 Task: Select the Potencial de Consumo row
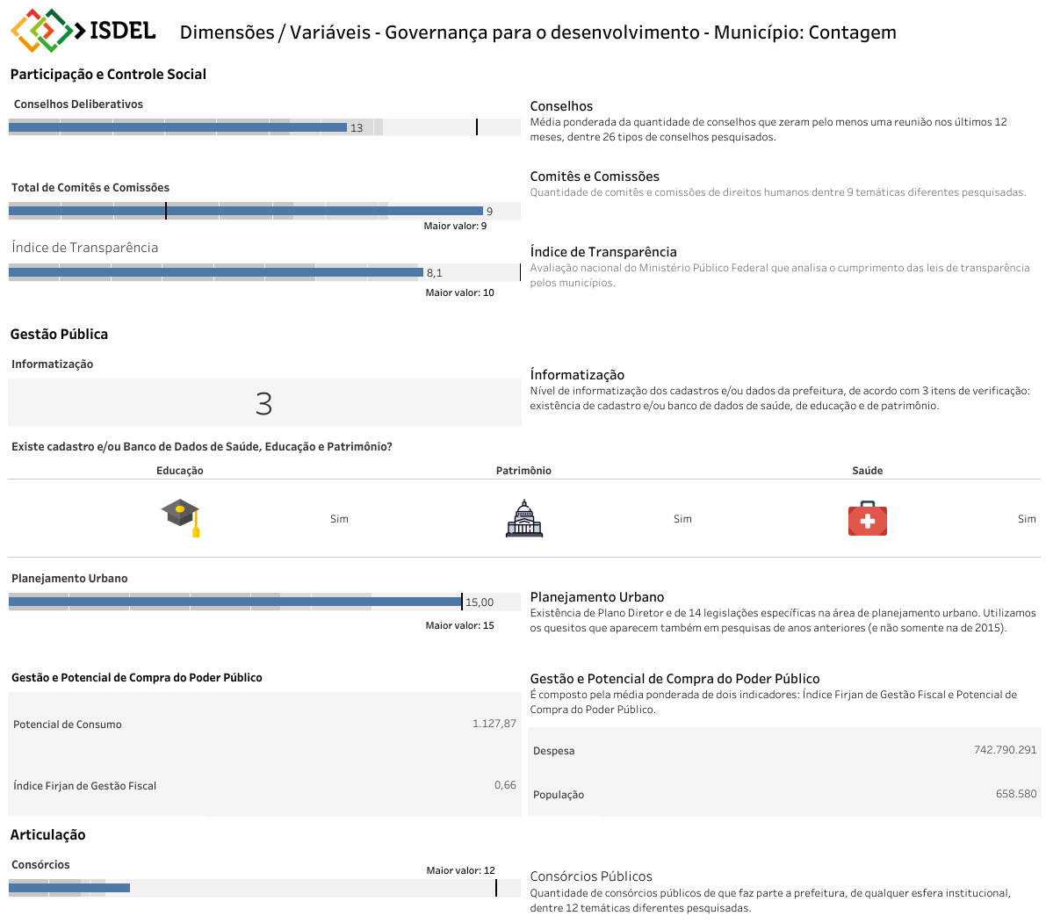(x=263, y=724)
